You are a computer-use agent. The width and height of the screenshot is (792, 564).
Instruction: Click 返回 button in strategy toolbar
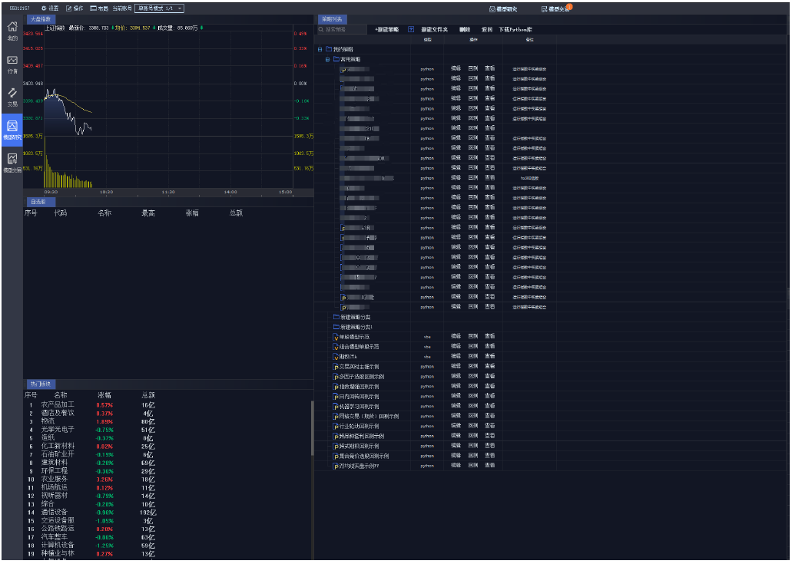487,30
